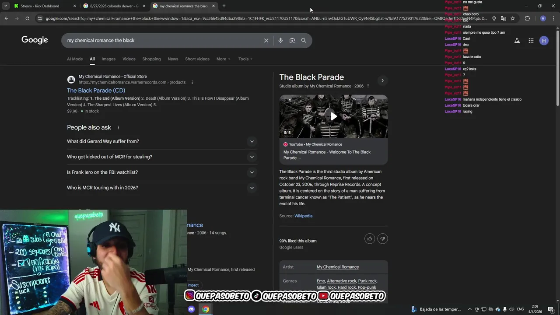Expand Who is MCR touring with in 2026

click(x=162, y=188)
